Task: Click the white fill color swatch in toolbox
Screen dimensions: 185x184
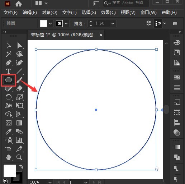Action: tap(10, 171)
